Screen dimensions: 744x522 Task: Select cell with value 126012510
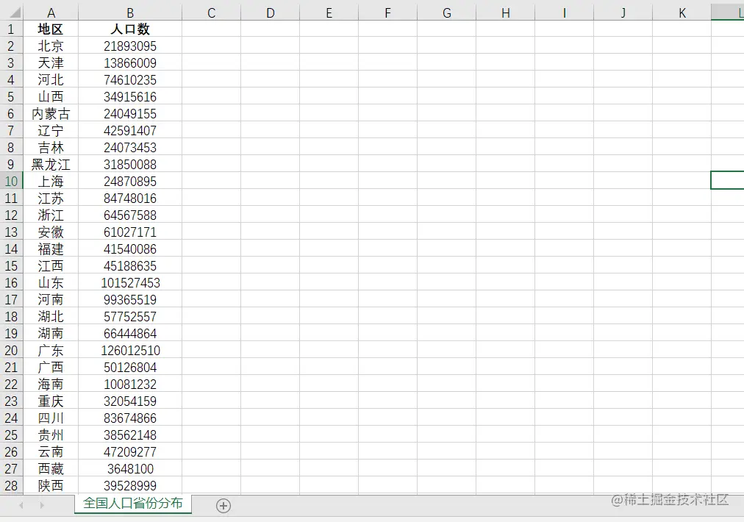130,351
